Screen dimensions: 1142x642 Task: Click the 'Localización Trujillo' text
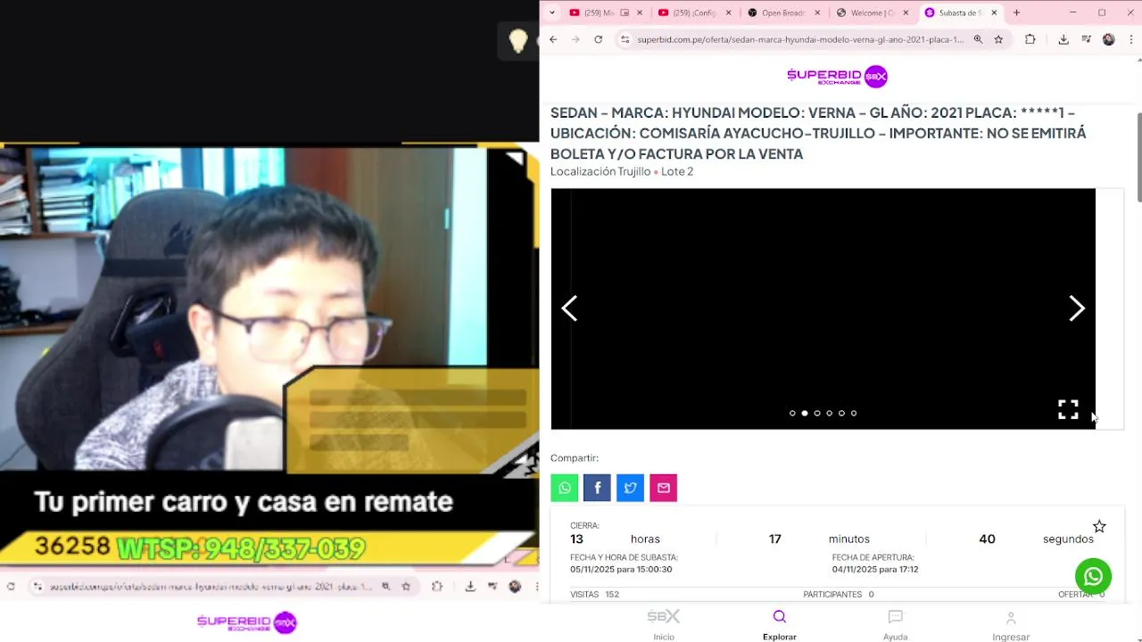[600, 171]
